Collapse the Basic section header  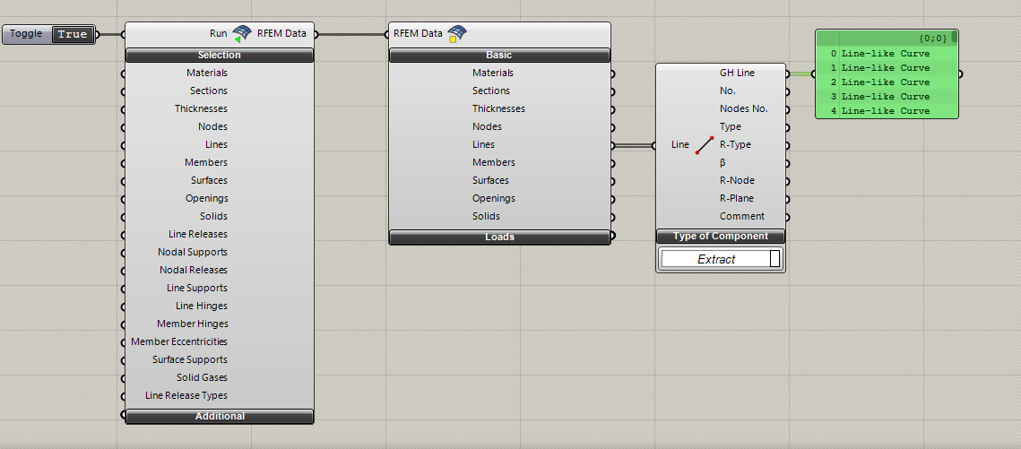(499, 56)
